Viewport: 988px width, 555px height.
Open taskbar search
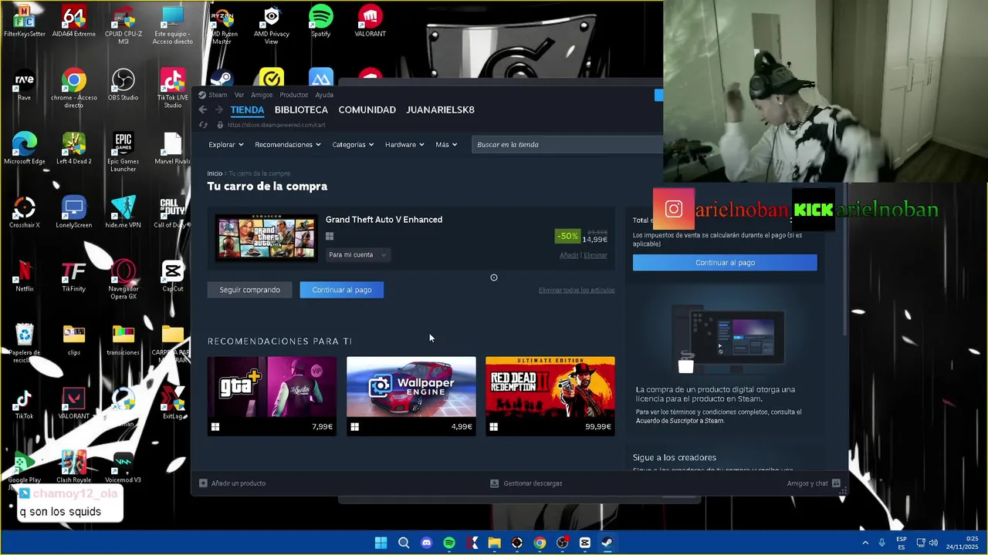[x=404, y=543]
